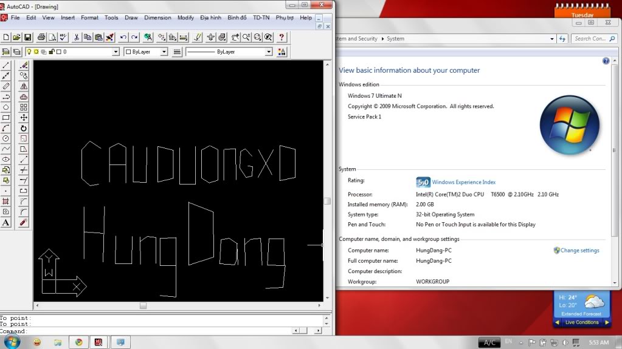Click Change settings in System window
622x349 pixels.
pos(579,250)
